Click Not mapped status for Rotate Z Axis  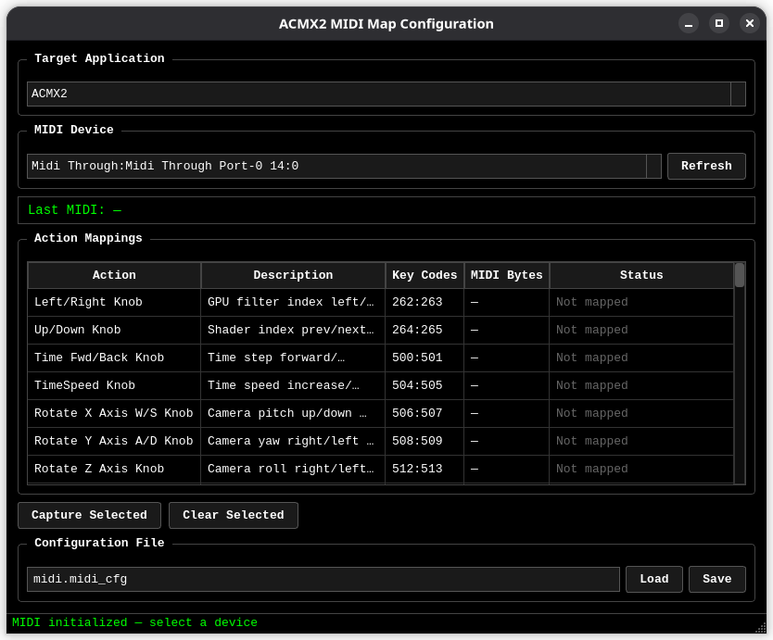pos(641,469)
